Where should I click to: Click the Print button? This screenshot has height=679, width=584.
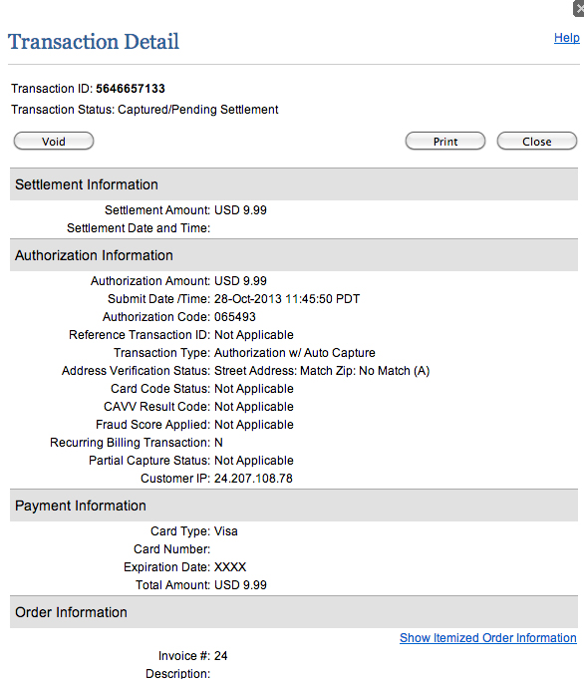point(445,142)
